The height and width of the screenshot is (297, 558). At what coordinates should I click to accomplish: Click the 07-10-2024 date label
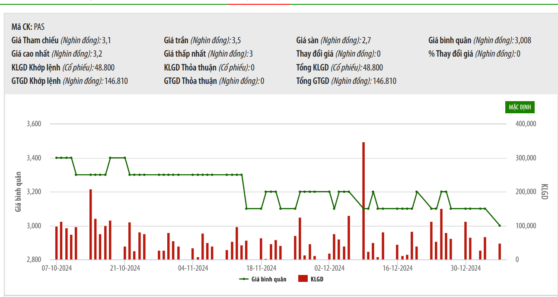coord(57,268)
